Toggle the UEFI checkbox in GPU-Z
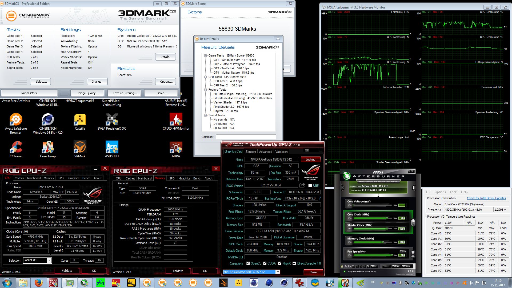512x288 pixels. tap(310, 186)
